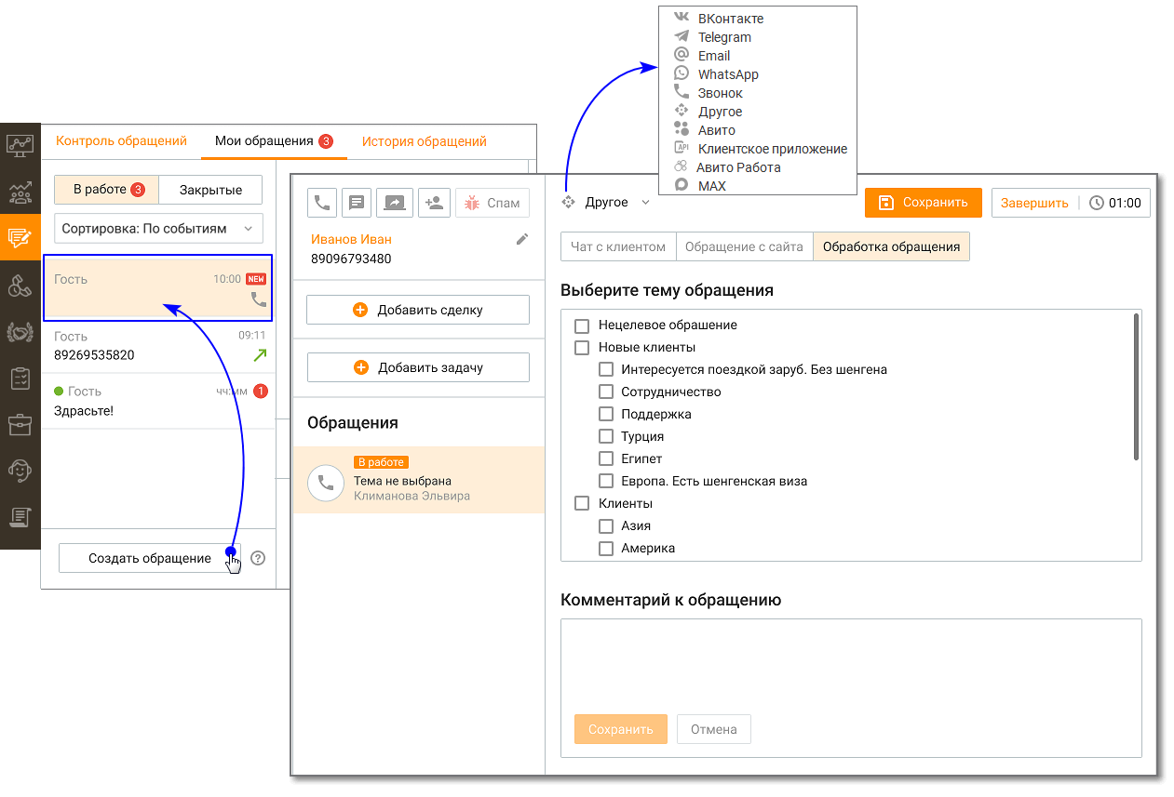
Task: Expand the Другое channel dropdown
Action: (x=606, y=202)
